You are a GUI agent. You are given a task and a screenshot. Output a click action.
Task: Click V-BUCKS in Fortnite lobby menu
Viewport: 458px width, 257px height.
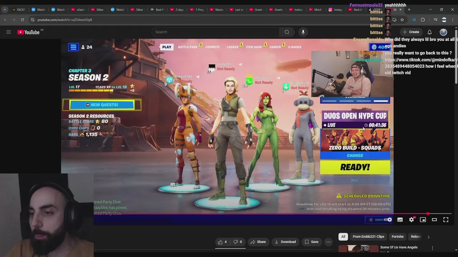click(x=294, y=47)
